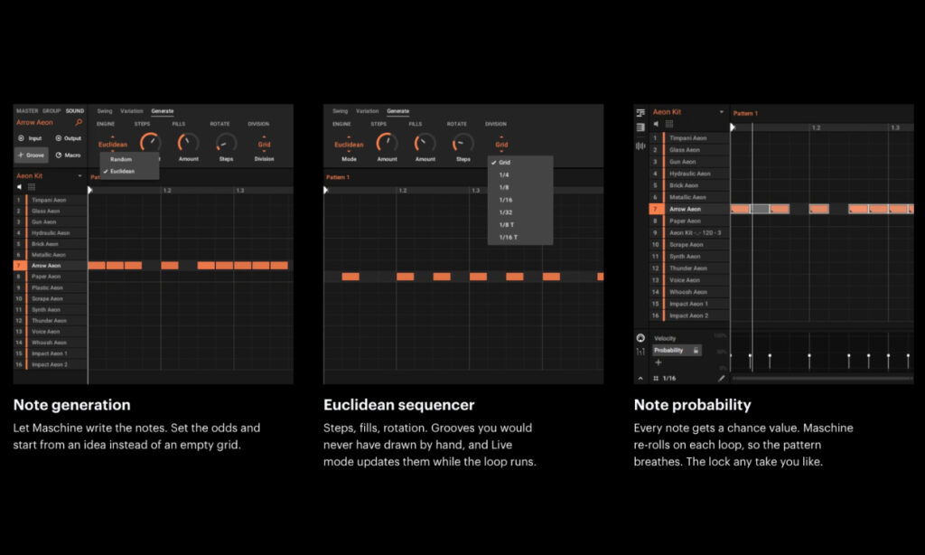Choose 1/8 in the division menu

(x=520, y=187)
